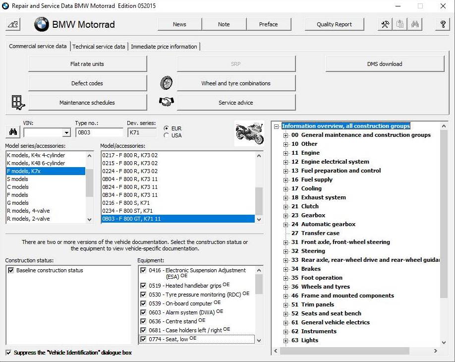This screenshot has height=362, width=455.
Task: Select the EUR radio button
Action: tap(166, 128)
